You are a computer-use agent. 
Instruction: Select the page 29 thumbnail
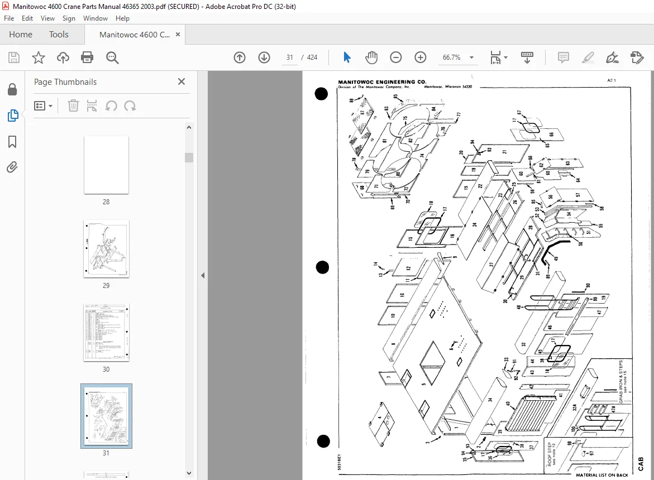(106, 249)
